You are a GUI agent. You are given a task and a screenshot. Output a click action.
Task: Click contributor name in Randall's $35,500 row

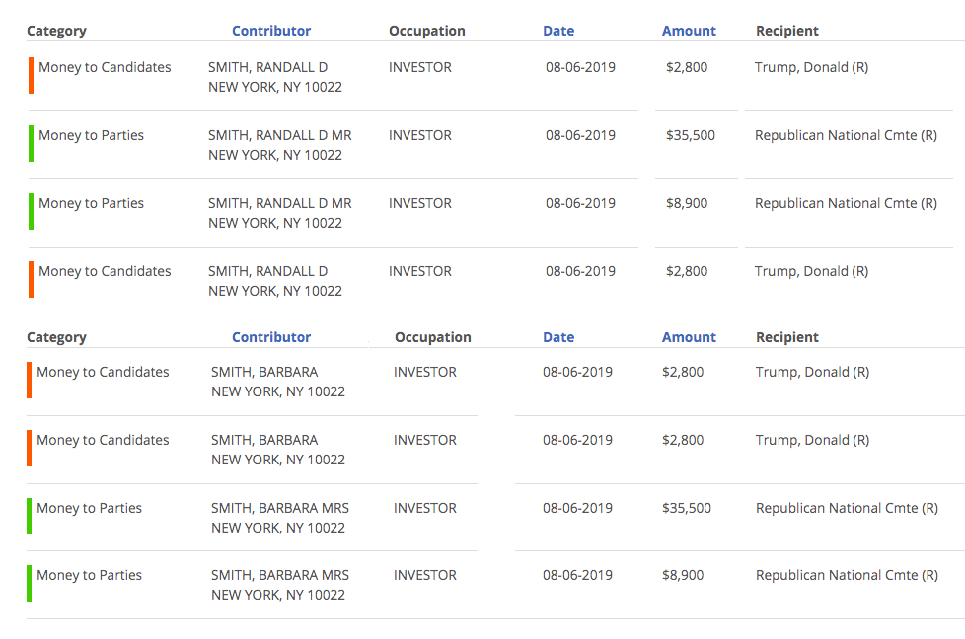click(x=279, y=135)
